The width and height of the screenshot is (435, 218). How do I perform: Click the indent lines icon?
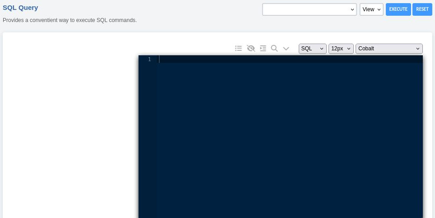(263, 49)
